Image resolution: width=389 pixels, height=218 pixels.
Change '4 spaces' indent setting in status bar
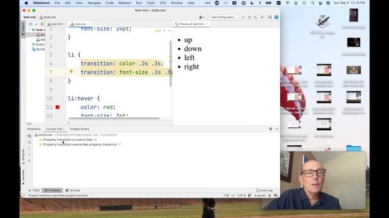click(x=260, y=196)
